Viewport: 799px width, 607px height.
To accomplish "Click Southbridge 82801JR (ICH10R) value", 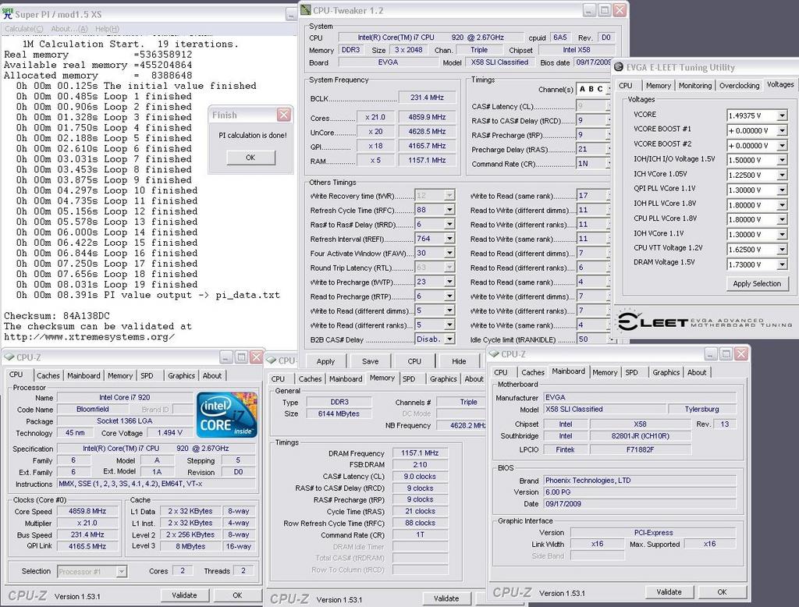I will coord(640,436).
